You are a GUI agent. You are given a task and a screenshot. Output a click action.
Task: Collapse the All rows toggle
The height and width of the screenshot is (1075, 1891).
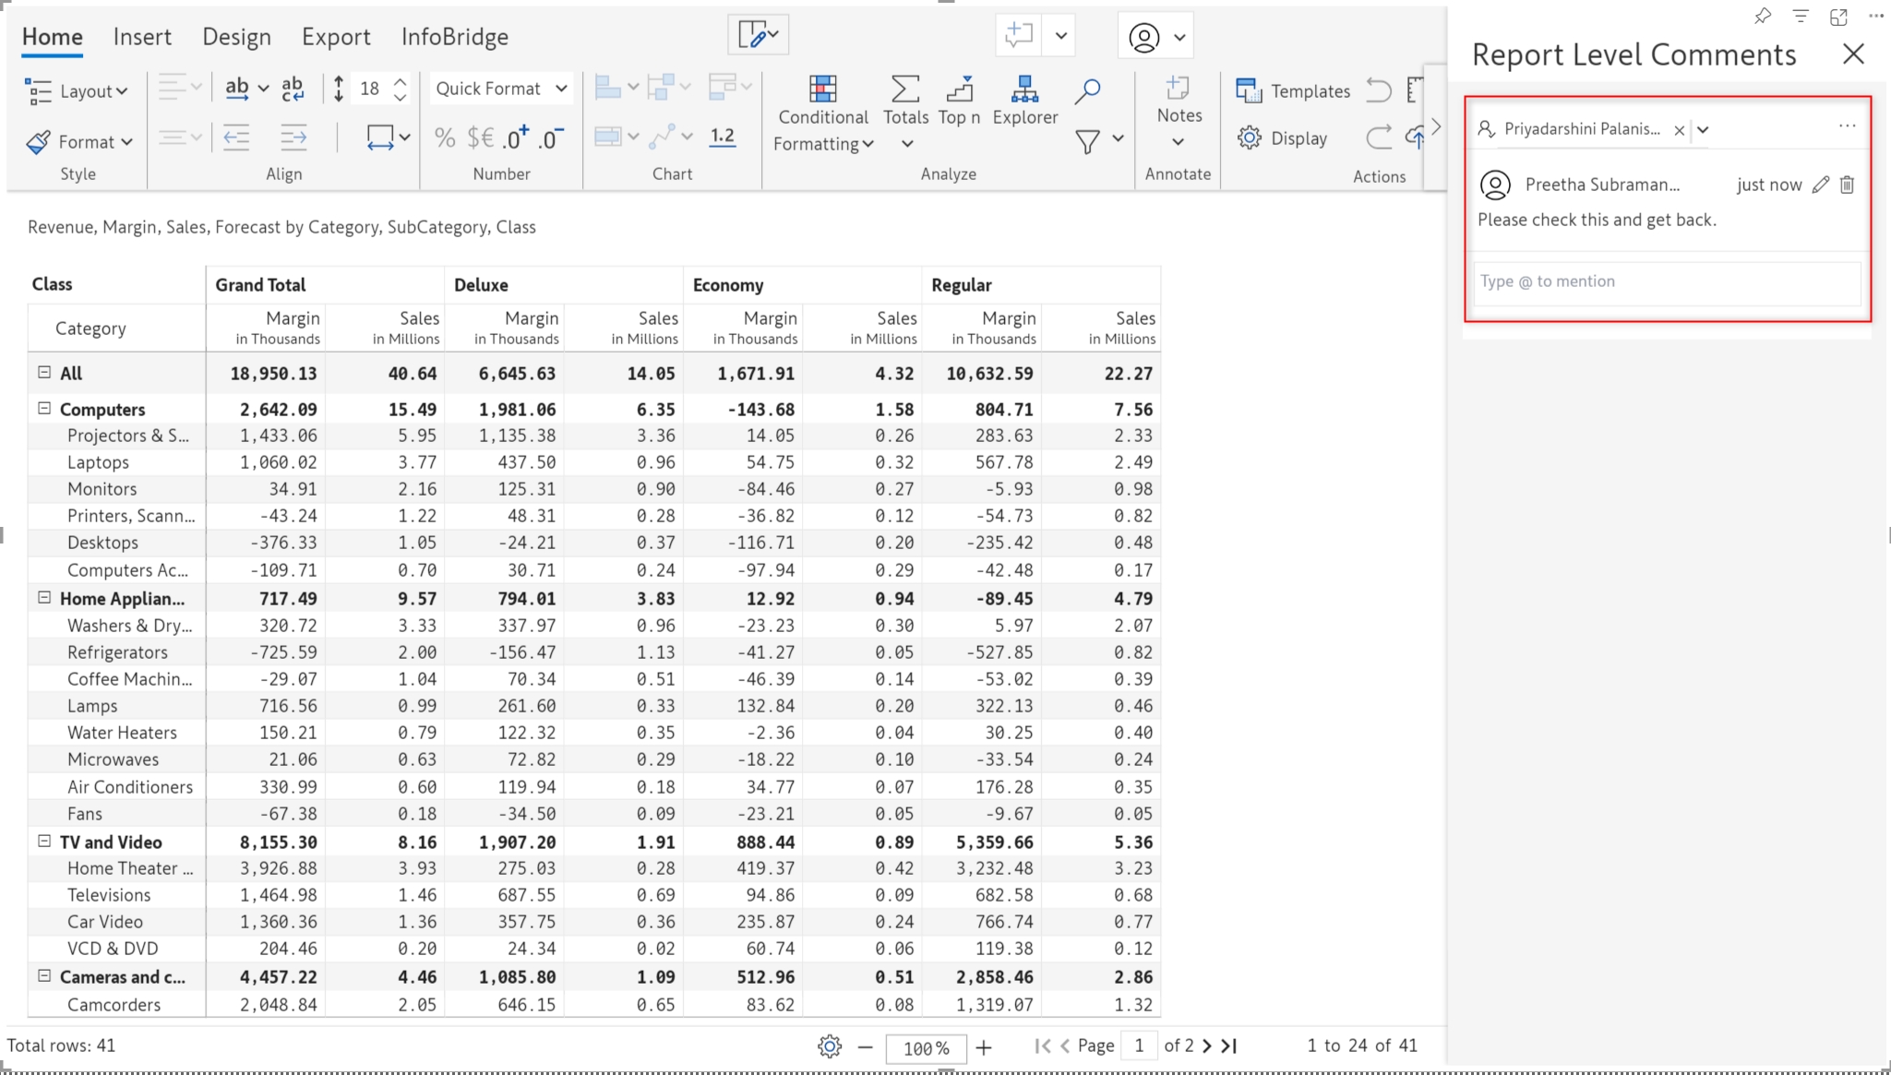44,372
